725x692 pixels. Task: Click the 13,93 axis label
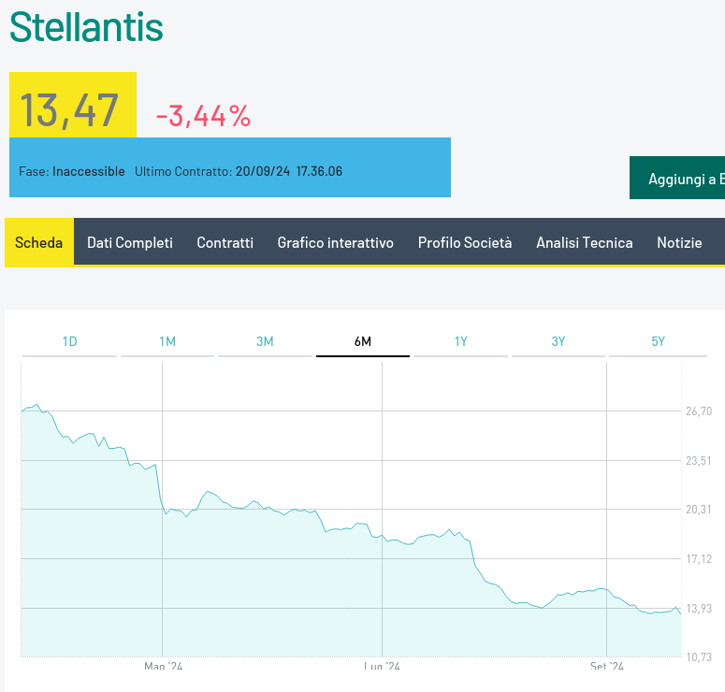699,609
